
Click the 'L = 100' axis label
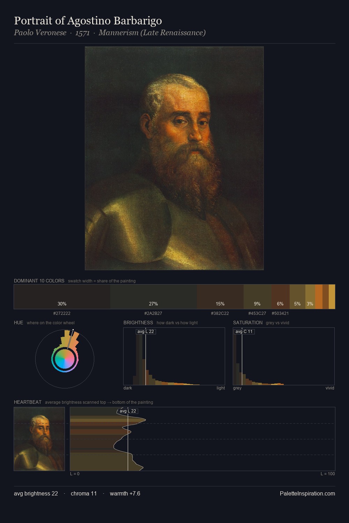tap(328, 474)
